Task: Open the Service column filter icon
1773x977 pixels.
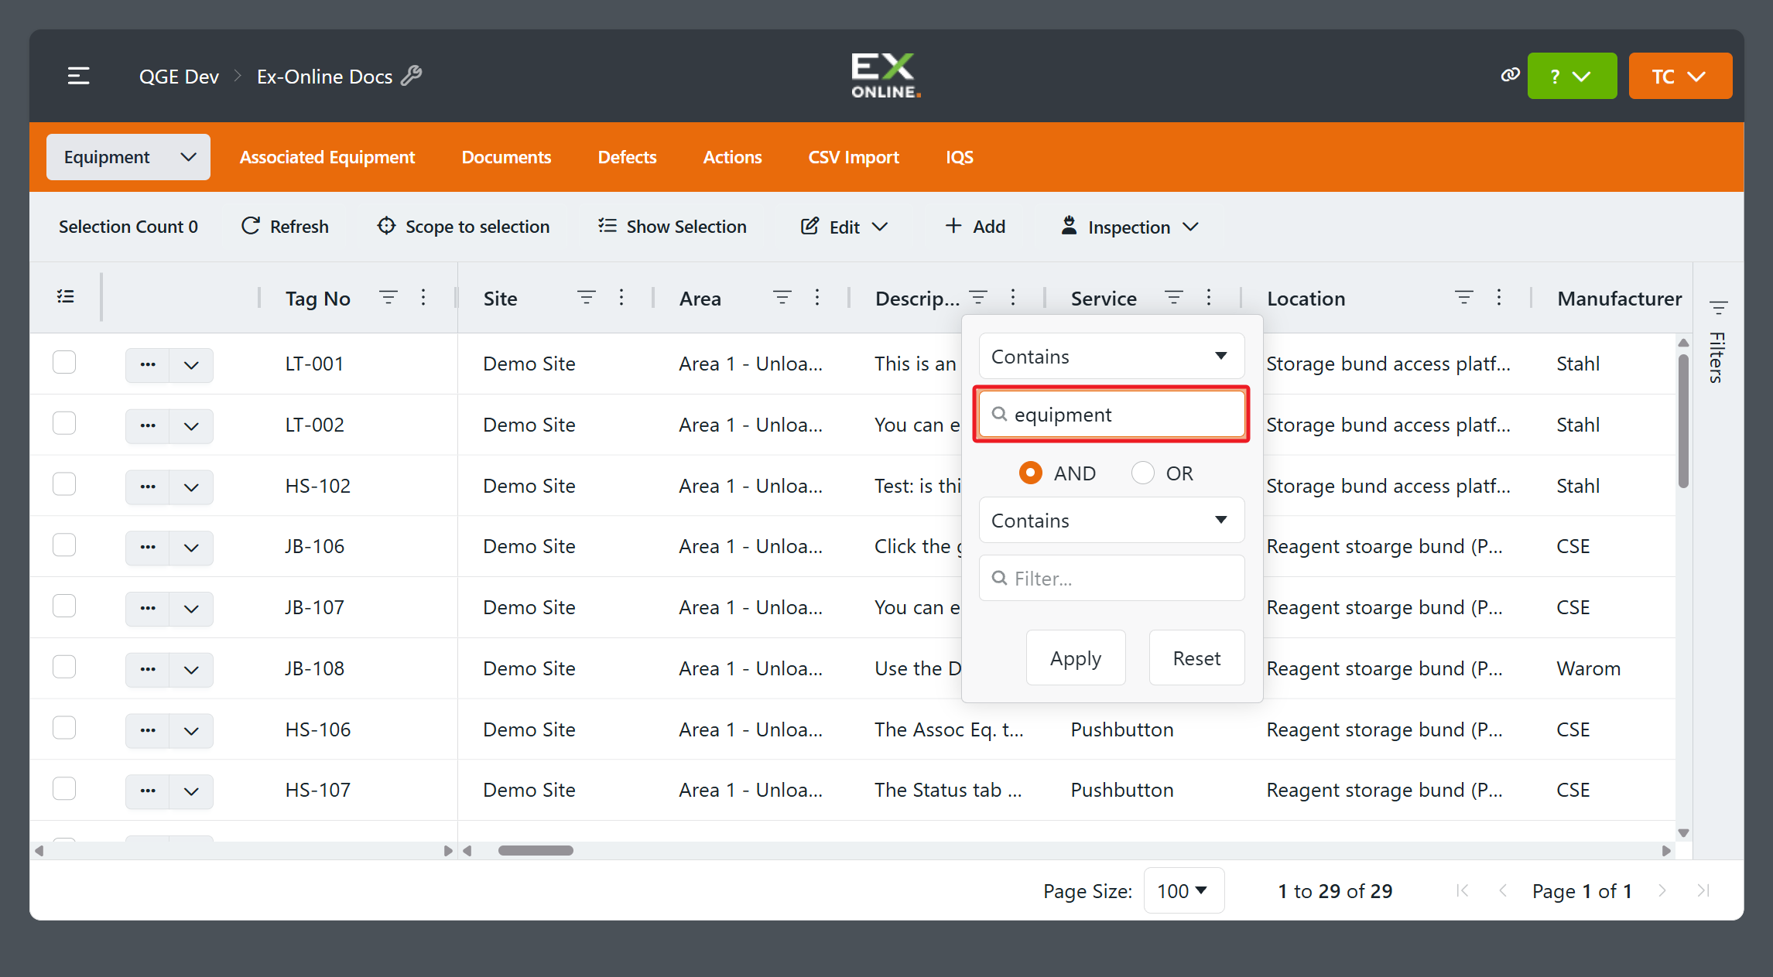Action: [1174, 298]
